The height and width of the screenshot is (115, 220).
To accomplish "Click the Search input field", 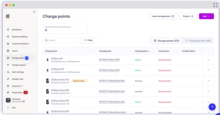I will [60, 40].
